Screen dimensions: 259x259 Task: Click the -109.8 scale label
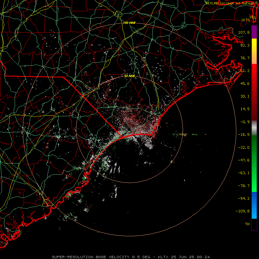tap(243, 211)
